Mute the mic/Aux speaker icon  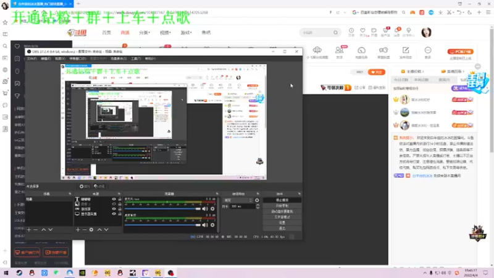(x=205, y=209)
